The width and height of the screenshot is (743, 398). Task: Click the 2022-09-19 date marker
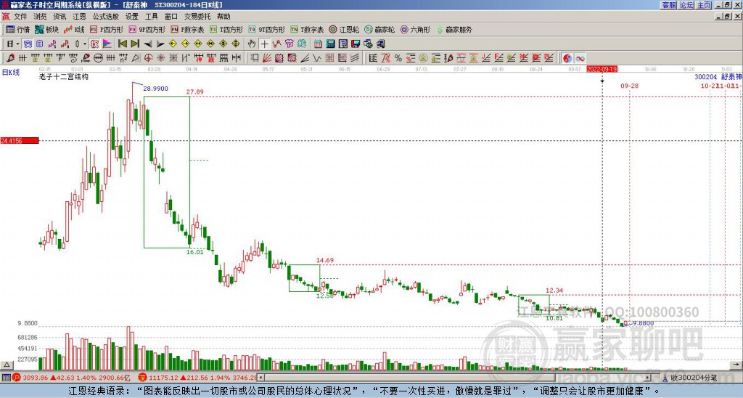click(x=602, y=69)
